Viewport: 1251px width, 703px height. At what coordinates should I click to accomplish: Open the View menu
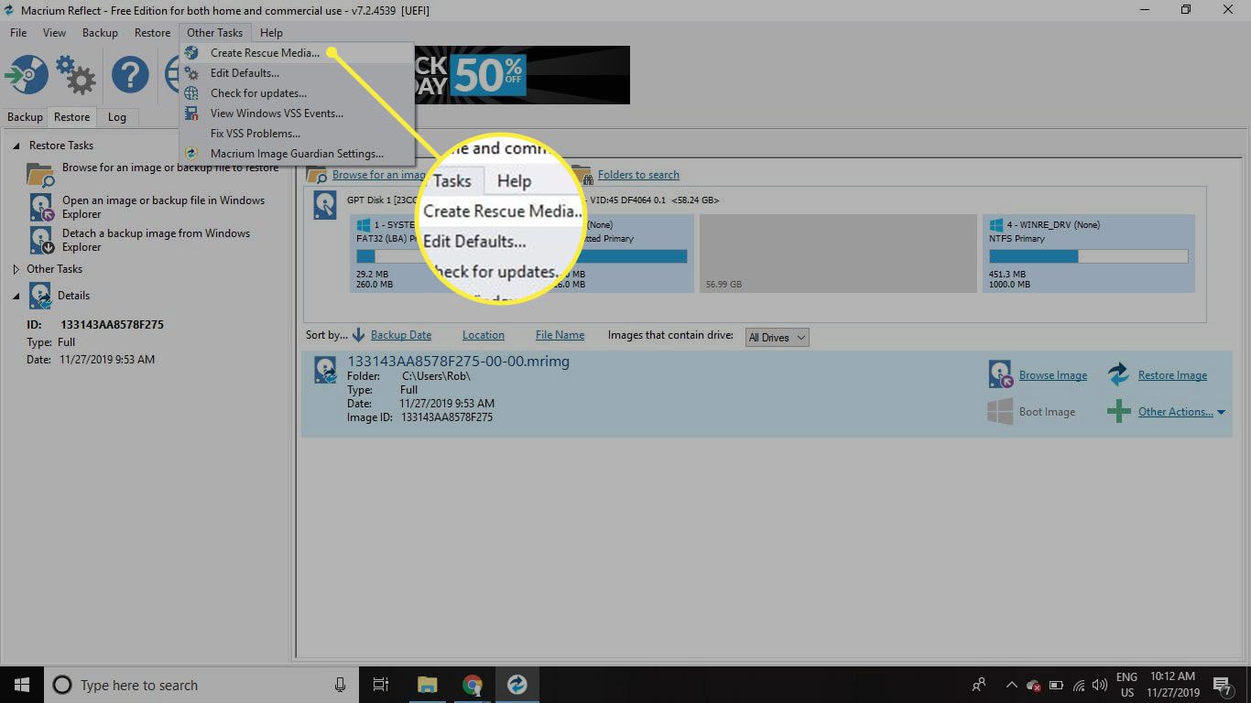[x=54, y=33]
